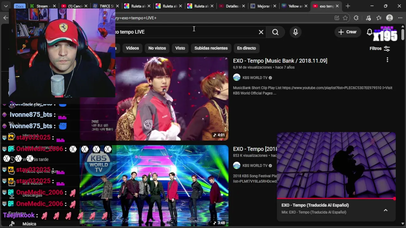Open a new browser tab
The height and width of the screenshot is (228, 406).
pyautogui.click(x=348, y=6)
